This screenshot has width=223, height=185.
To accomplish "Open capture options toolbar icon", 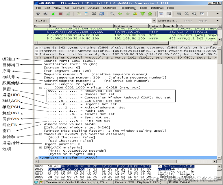I will pos(45,14).
